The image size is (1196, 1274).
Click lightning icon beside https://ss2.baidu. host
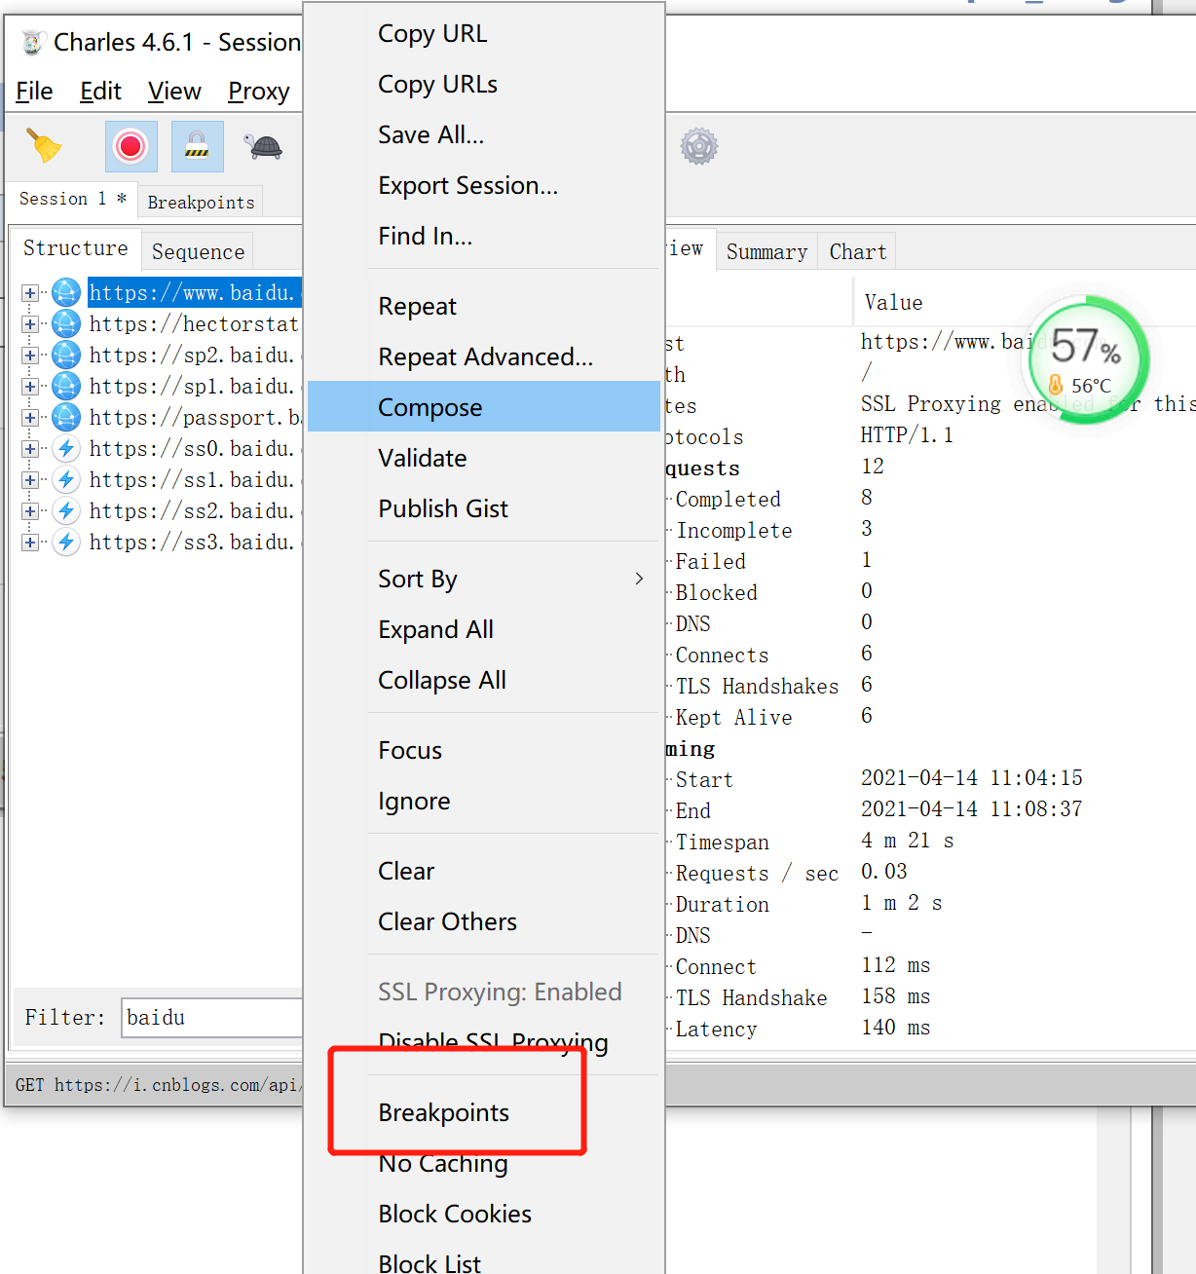(66, 510)
